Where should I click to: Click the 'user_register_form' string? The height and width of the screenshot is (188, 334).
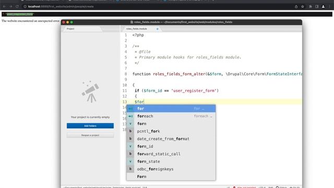coord(194,90)
